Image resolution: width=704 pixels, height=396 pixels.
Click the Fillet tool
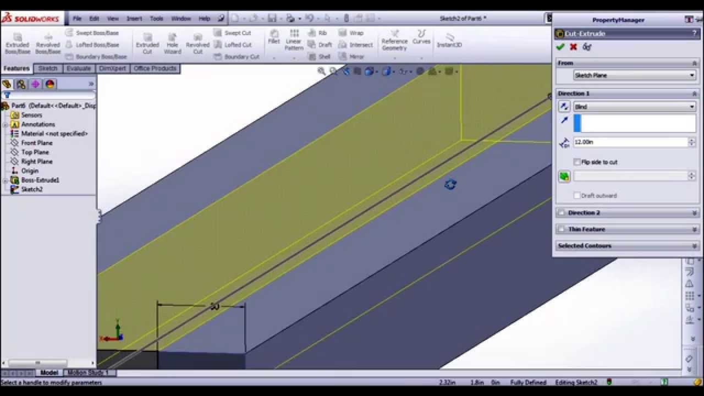click(x=274, y=38)
